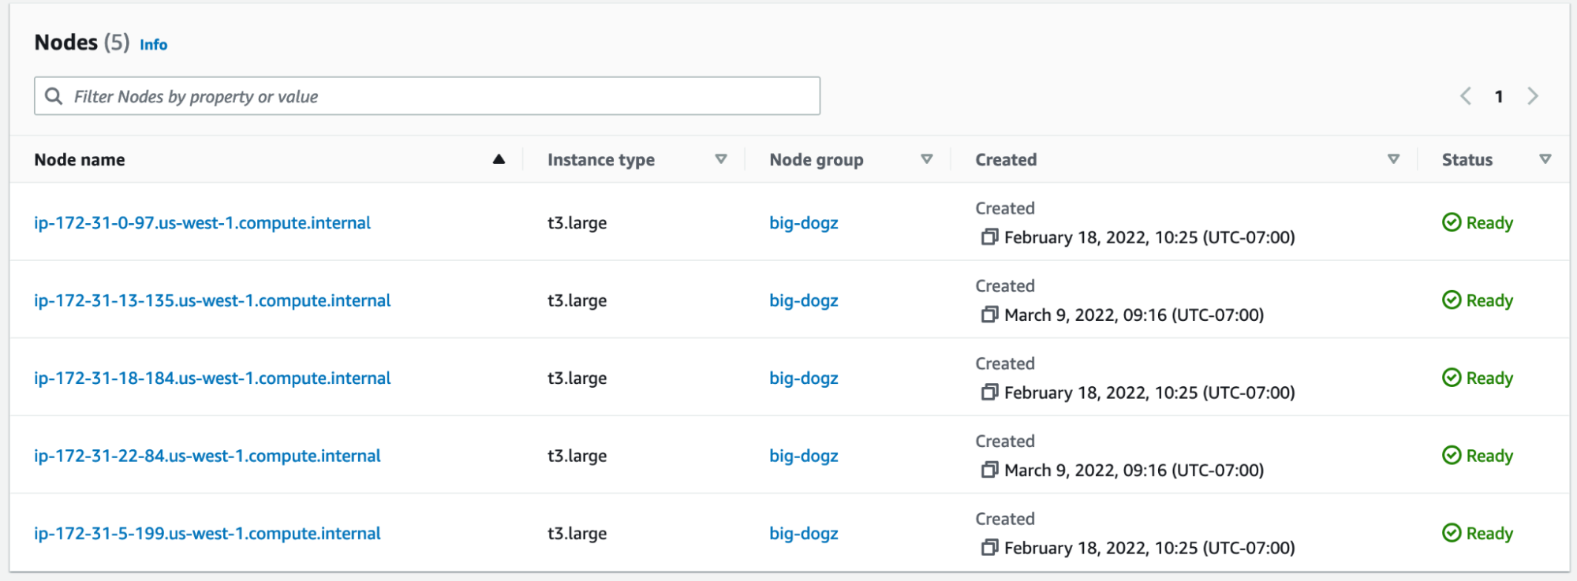Screen dimensions: 1577x581
Task: Select page number 1 in pagination
Action: point(1498,96)
